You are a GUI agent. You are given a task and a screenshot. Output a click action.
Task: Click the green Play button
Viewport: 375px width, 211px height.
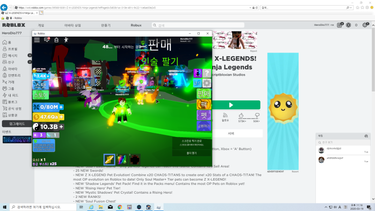coord(236,105)
